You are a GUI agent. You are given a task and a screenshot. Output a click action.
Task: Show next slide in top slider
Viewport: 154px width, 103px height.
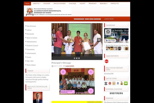[99, 40]
